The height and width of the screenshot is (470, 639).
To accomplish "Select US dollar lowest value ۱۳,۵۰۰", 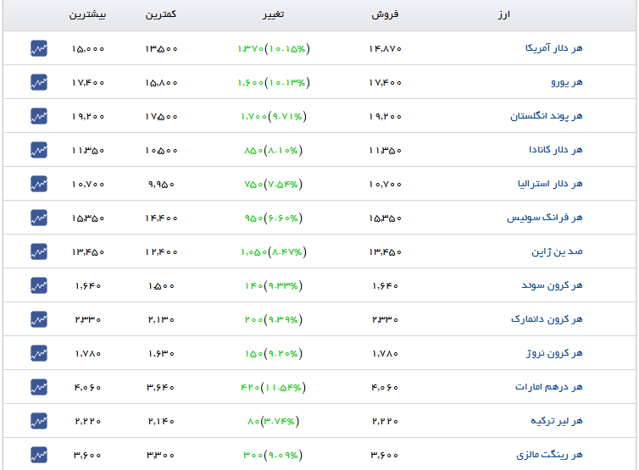I will (x=161, y=49).
